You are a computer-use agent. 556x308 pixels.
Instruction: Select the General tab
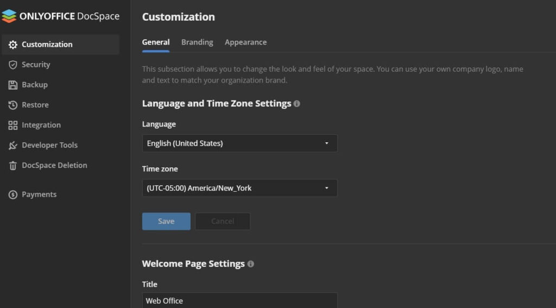(x=156, y=42)
